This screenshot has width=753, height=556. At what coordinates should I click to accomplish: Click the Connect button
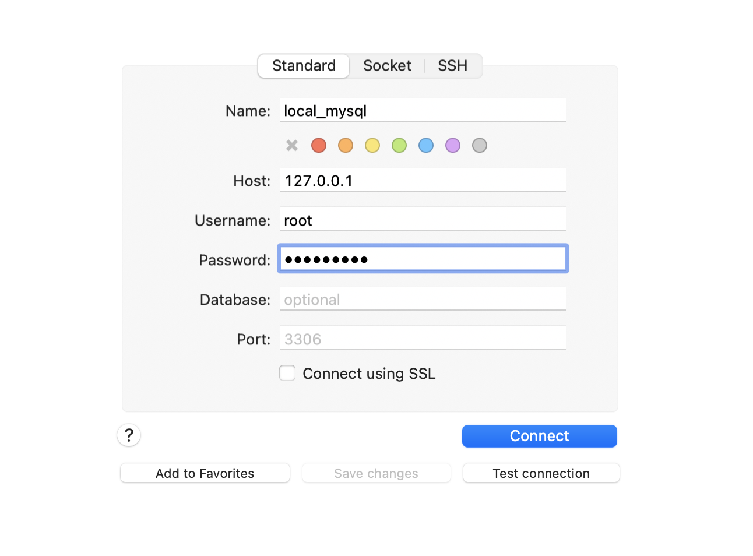point(539,436)
